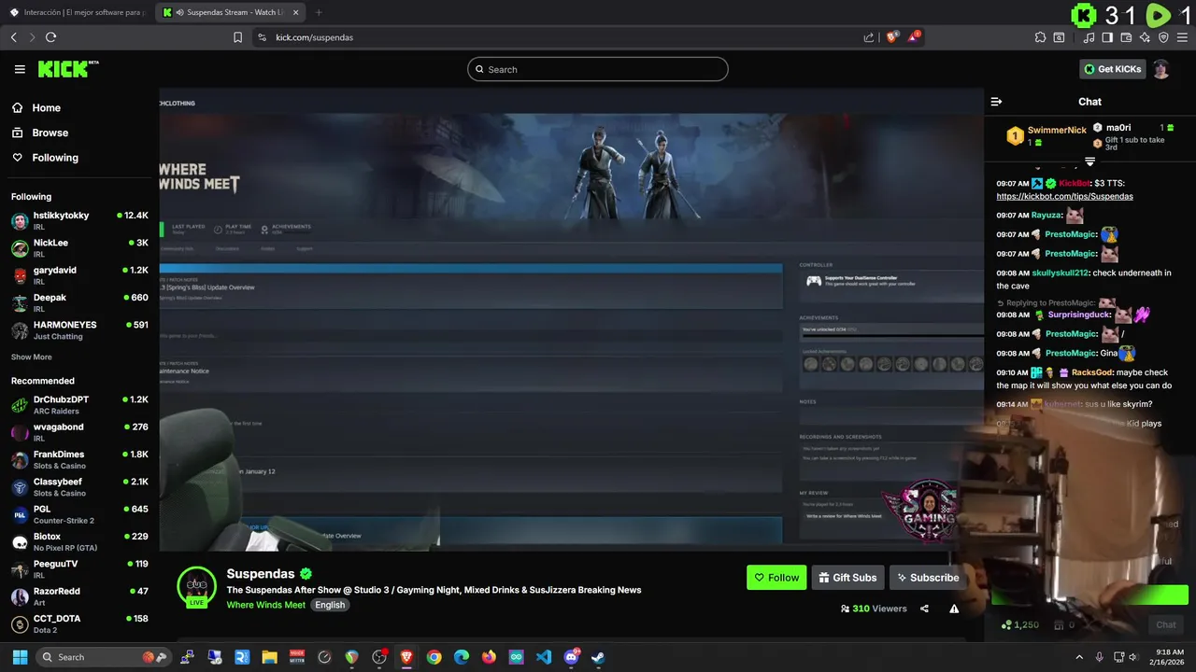1196x672 pixels.
Task: Switch to the Interacción browser tab
Action: [78, 12]
